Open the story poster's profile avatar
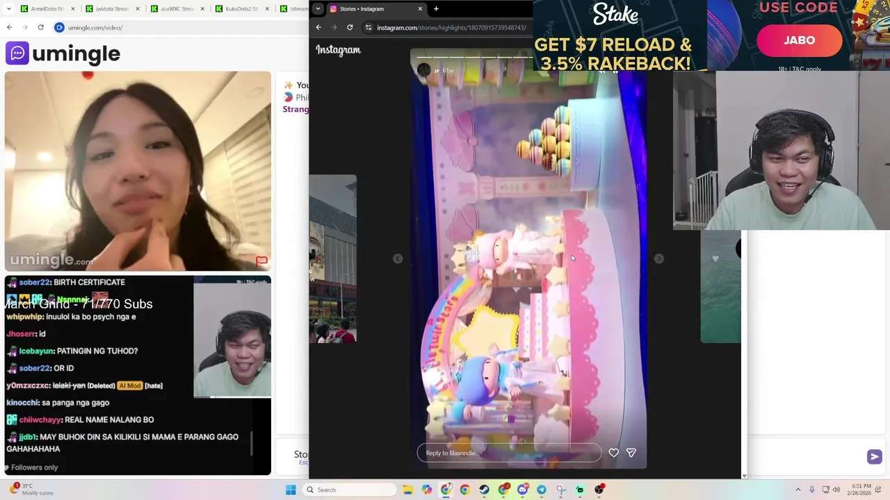890x500 pixels. [x=423, y=69]
